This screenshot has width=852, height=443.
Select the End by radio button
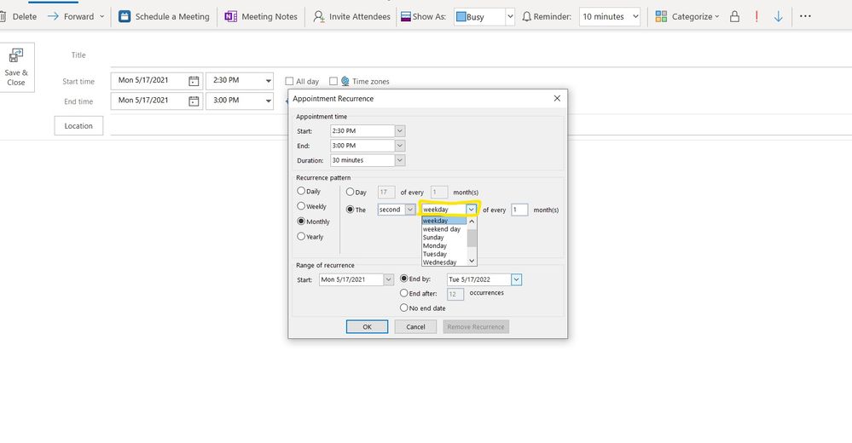coord(403,279)
